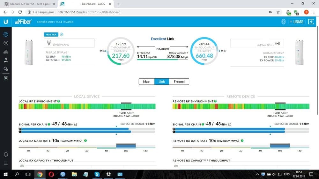Switch to the Map view tab
Viewport: 319px width, 179px height.
point(146,82)
